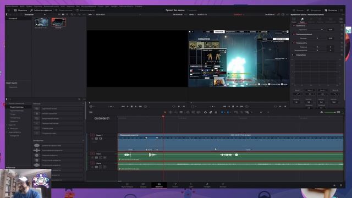Screen dimensions: 352x198
Task: Open the Метаданные panel button
Action: 314,10
